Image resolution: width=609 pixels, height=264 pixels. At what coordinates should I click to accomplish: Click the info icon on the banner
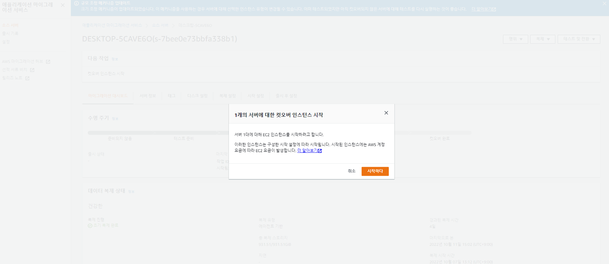77,3
